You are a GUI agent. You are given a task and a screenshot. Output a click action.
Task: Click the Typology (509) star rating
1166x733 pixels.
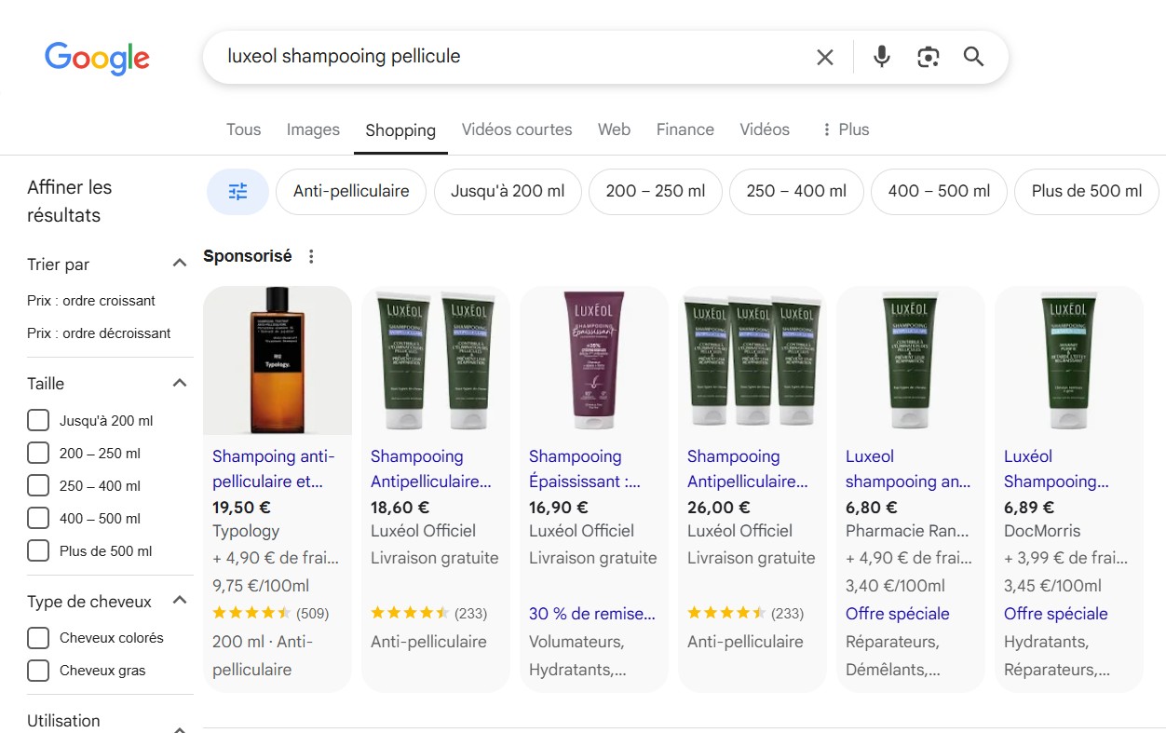[271, 613]
